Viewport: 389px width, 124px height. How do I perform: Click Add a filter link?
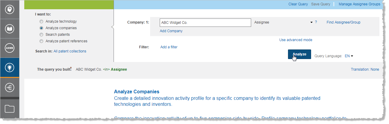point(169,47)
